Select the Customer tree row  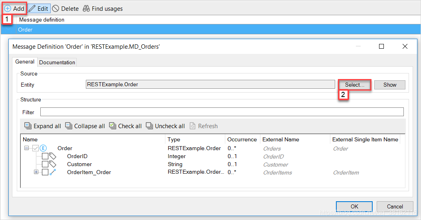click(x=79, y=164)
